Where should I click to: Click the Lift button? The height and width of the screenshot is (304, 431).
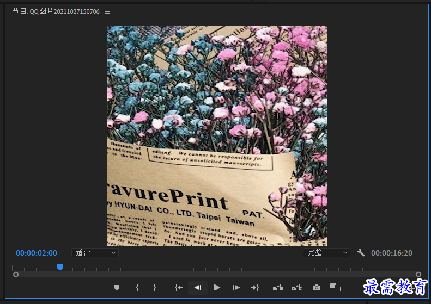(278, 288)
